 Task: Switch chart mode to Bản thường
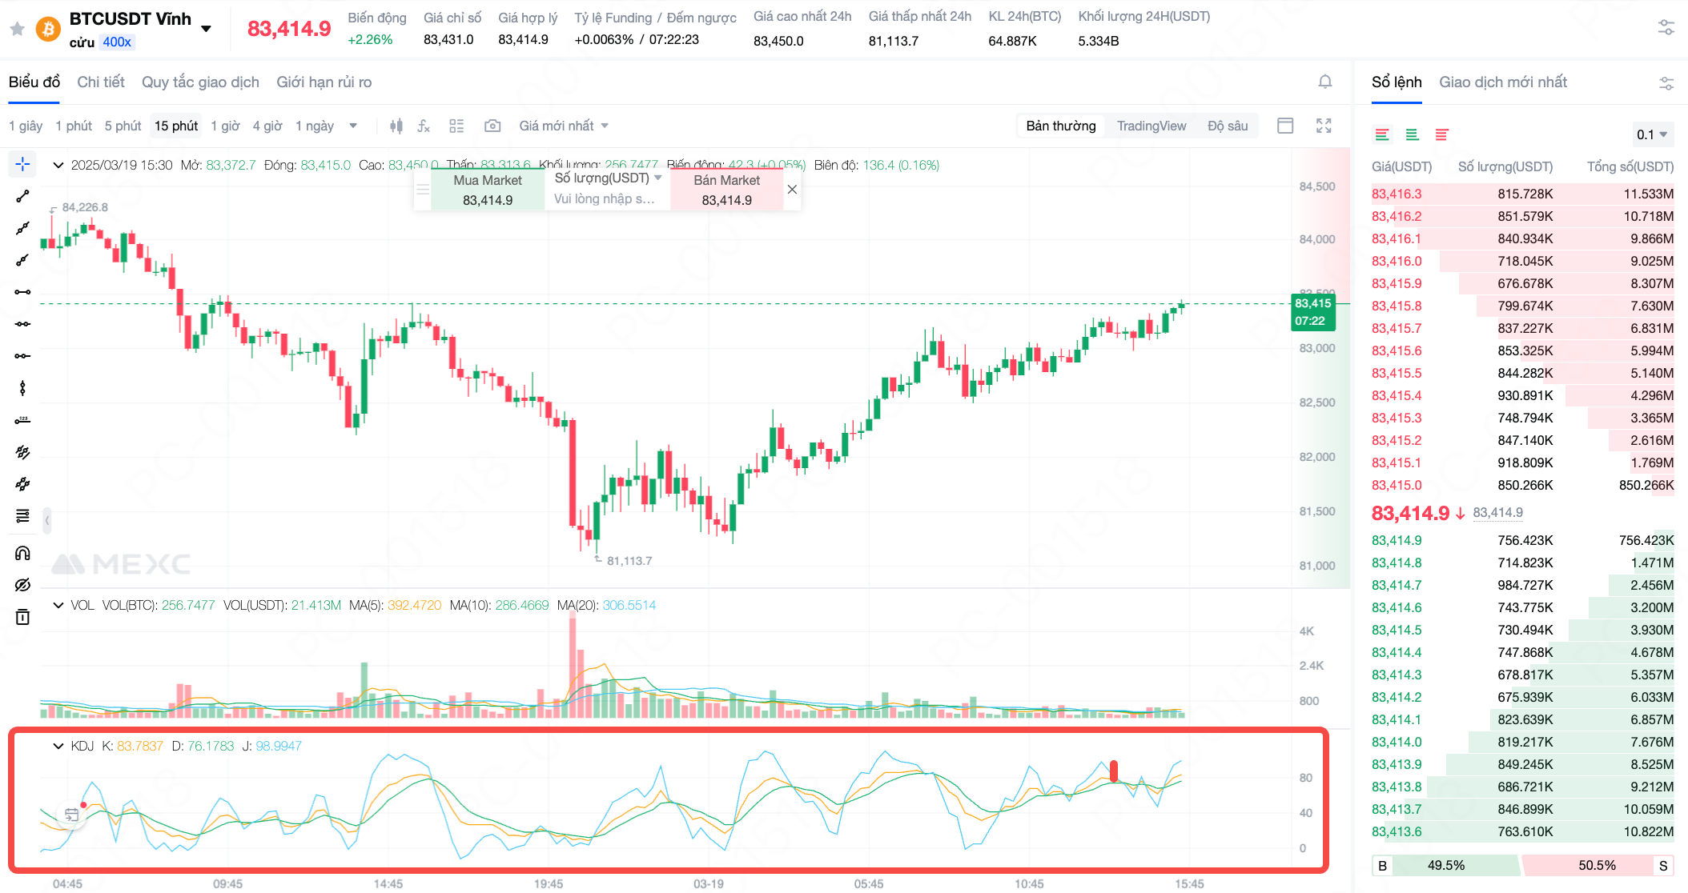coord(1061,126)
